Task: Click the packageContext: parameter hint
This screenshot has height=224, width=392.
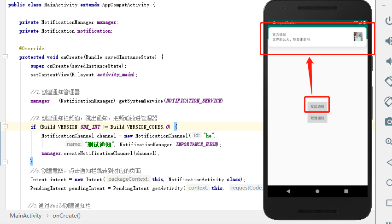Action: coord(128,179)
